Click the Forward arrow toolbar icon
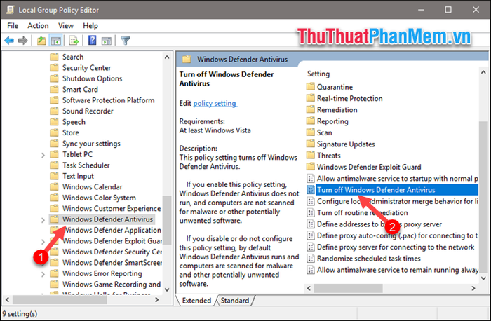491x321 pixels. coord(23,41)
